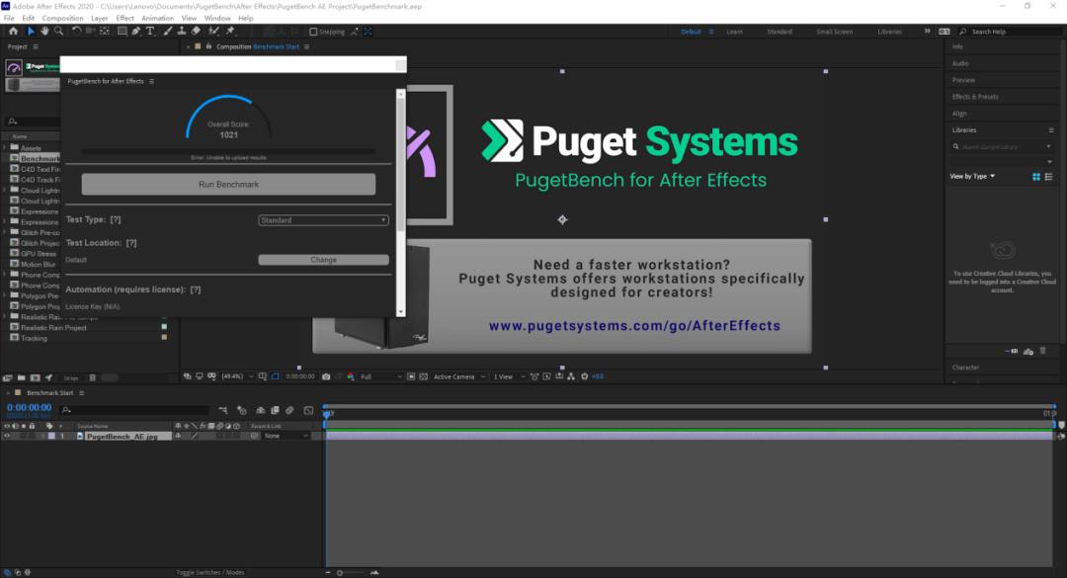Open the Composition menu
This screenshot has width=1067, height=578.
(62, 19)
